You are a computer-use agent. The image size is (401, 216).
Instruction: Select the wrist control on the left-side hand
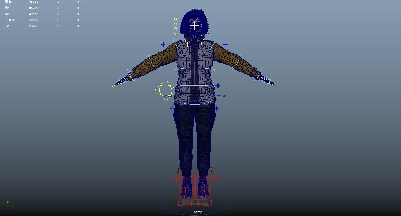pyautogui.click(x=131, y=75)
